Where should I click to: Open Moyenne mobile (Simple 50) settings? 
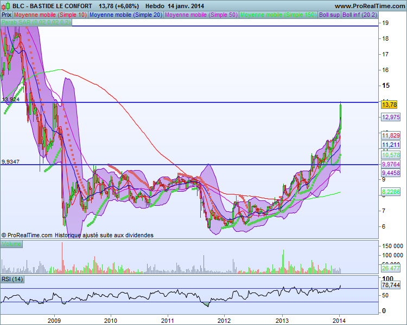(x=201, y=15)
